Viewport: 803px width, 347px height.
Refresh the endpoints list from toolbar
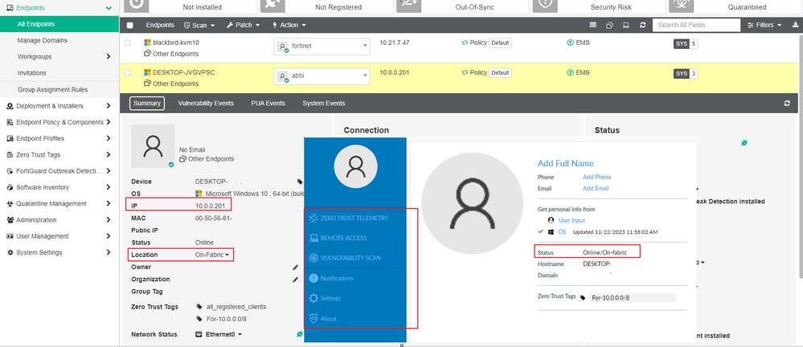[x=643, y=25]
